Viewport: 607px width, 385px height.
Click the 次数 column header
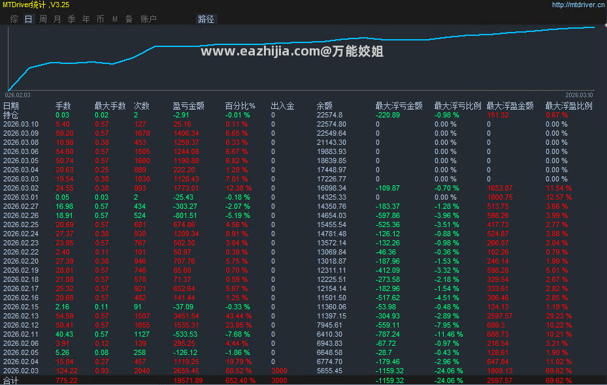(x=141, y=106)
